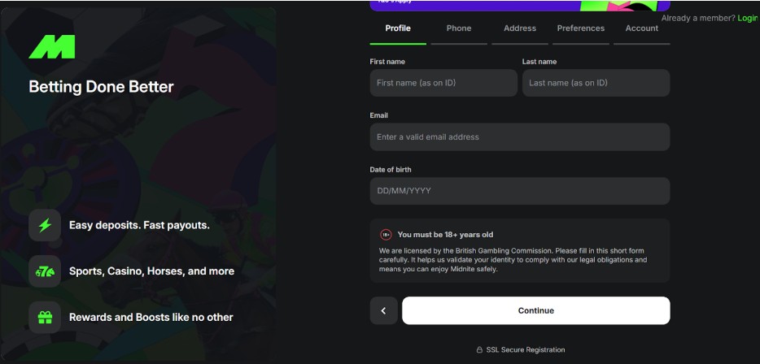Screen dimensions: 760x364
Task: Click the Date of birth field
Action: pyautogui.click(x=520, y=191)
